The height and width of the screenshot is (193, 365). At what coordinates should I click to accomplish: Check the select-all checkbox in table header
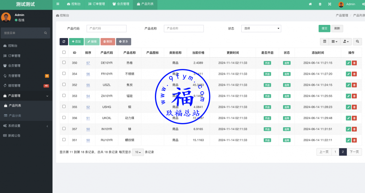(64, 52)
